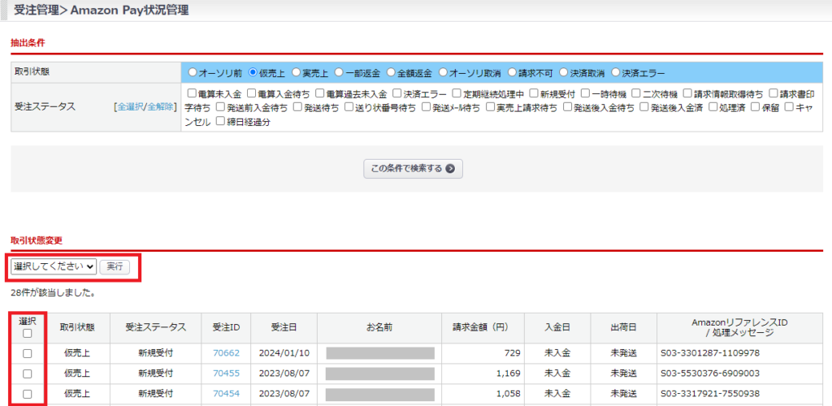Click the 出荷日 column header
This screenshot has height=406, width=832.
pyautogui.click(x=623, y=327)
